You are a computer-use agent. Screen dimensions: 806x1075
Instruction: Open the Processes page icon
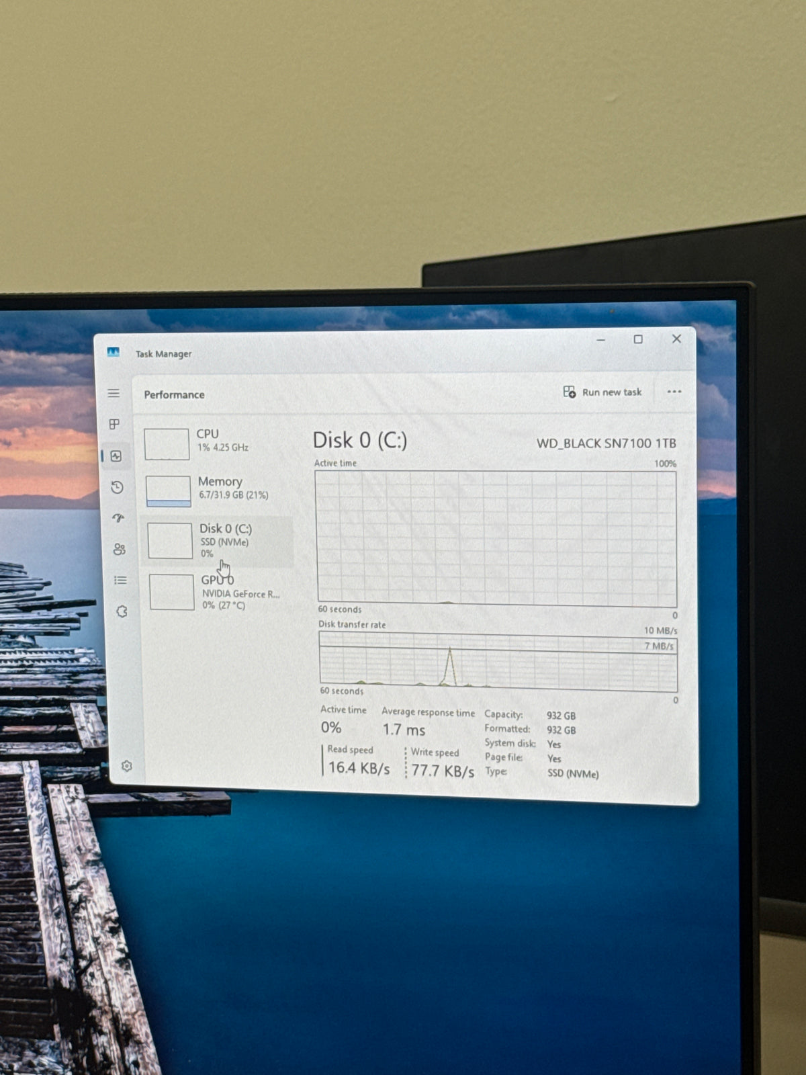[115, 424]
